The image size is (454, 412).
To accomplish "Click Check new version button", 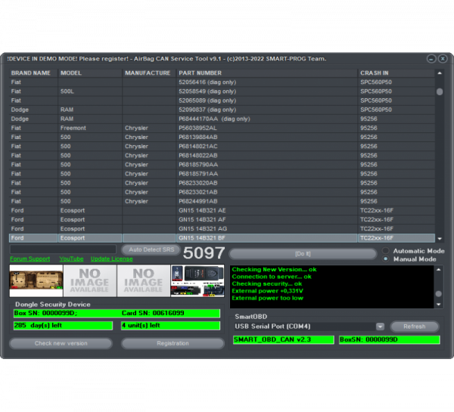I will (x=61, y=343).
